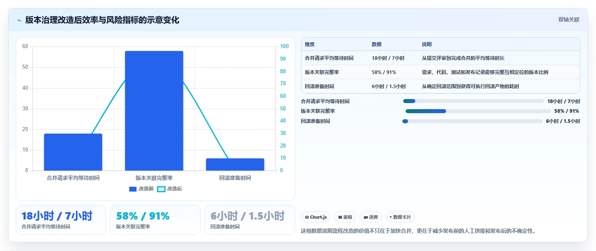Click the 数据卡片 tag
Screen dimensions: 596x251
(400, 217)
